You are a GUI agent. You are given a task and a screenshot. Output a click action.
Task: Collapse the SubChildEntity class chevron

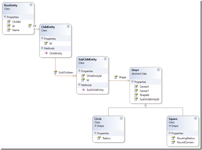click(105, 59)
